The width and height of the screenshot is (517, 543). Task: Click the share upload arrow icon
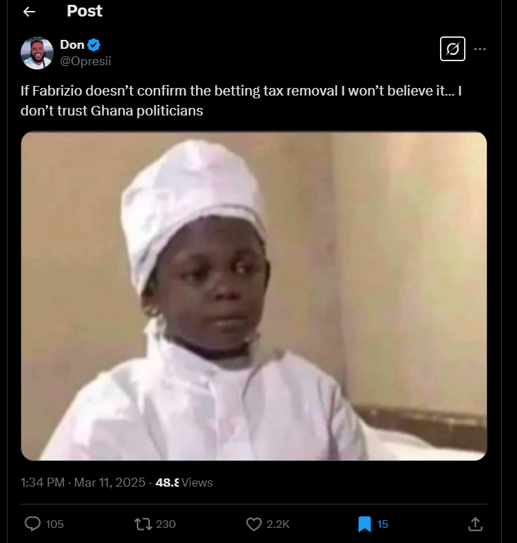(474, 524)
